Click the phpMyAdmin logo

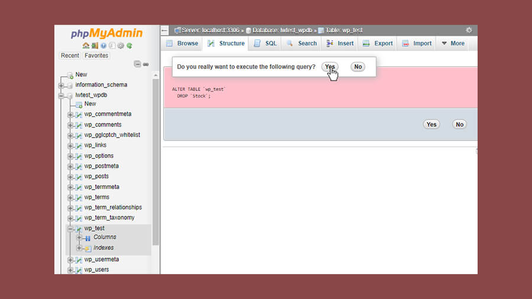[x=106, y=33]
